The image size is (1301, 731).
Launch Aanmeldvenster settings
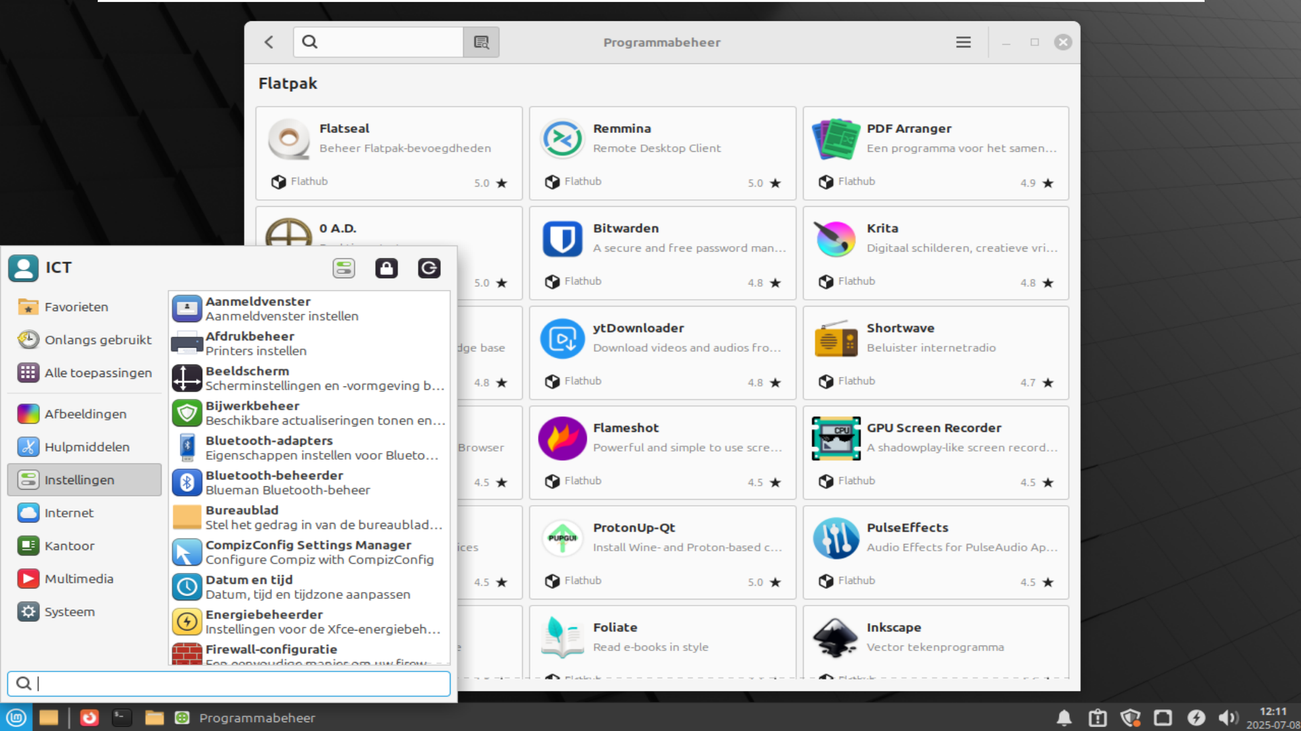pos(309,309)
